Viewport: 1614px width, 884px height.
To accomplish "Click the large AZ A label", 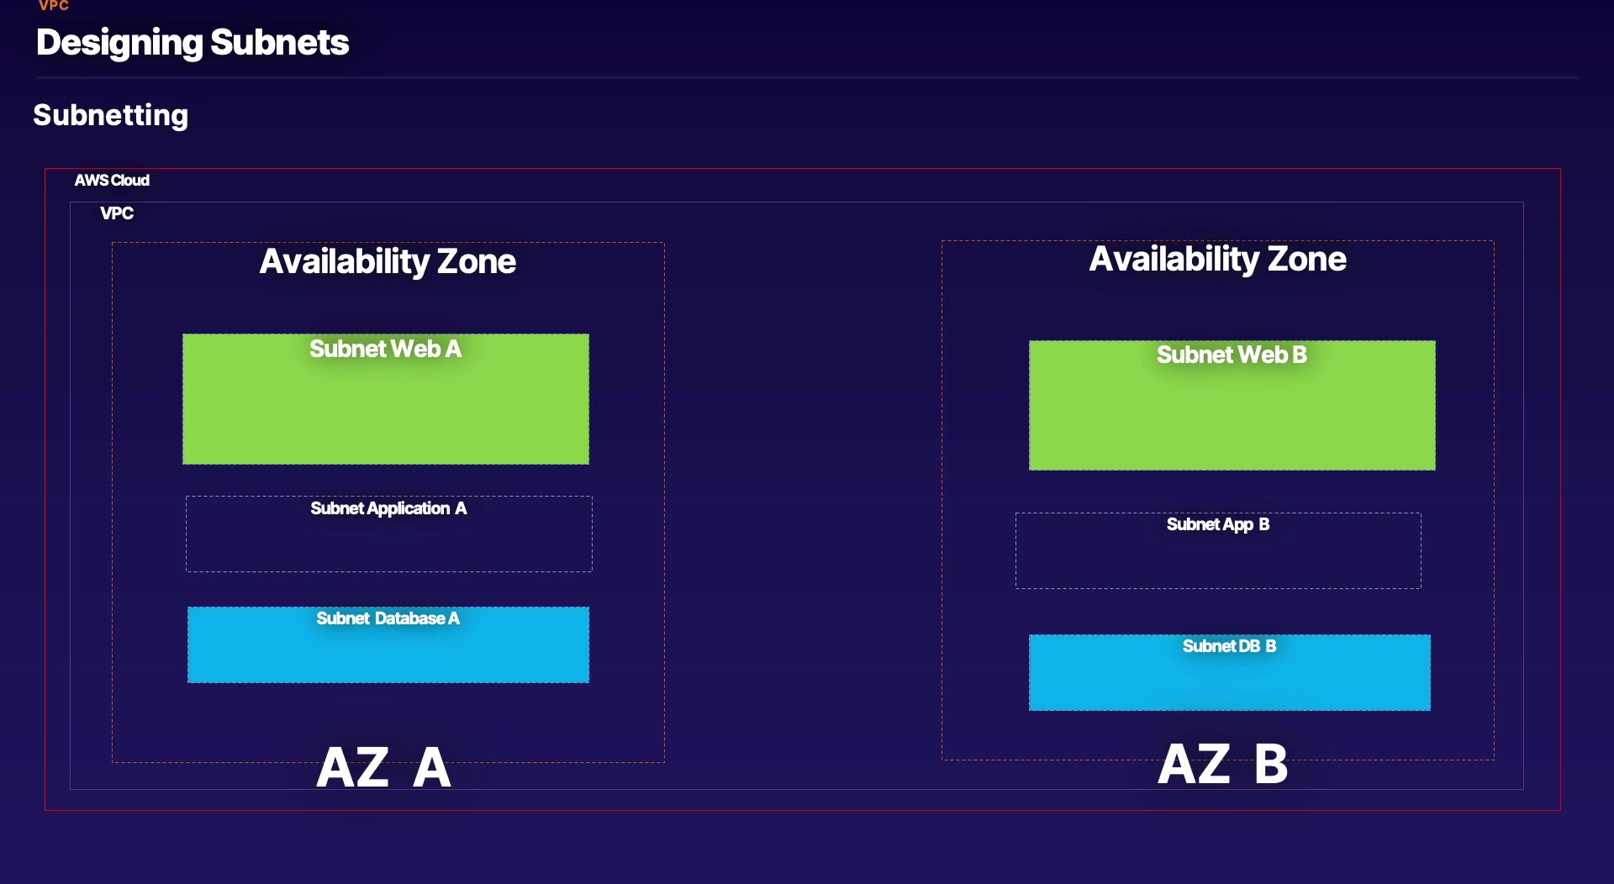I will pos(383,767).
